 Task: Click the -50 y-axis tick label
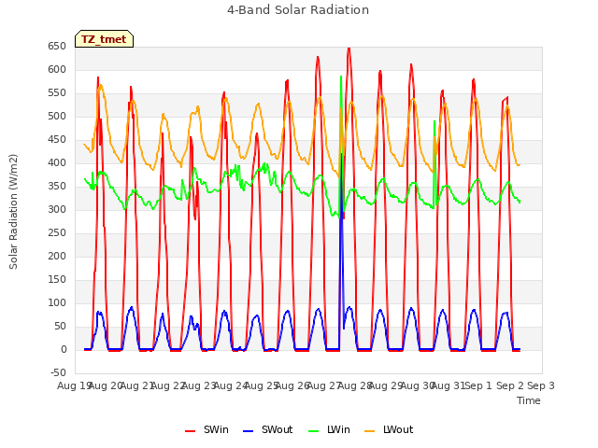click(x=58, y=372)
